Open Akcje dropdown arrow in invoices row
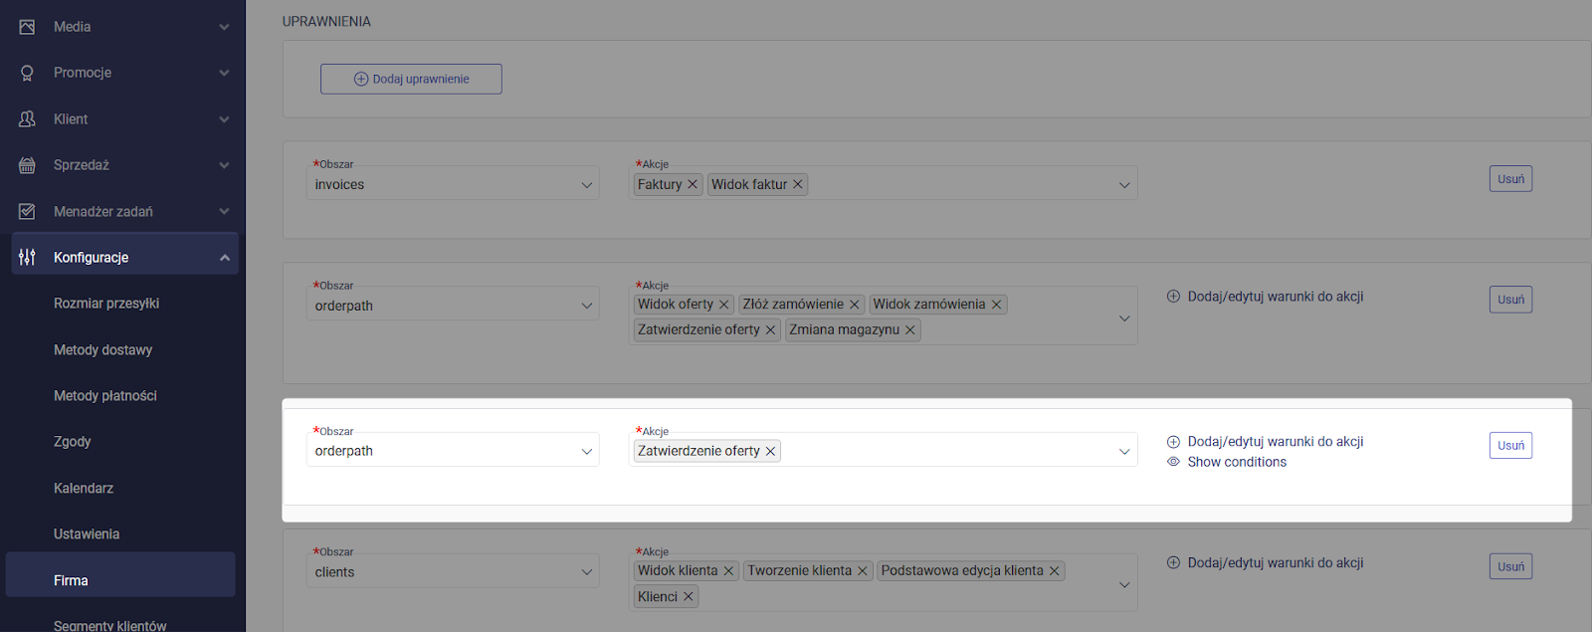Screen dimensions: 1592x632 [x=1124, y=185]
